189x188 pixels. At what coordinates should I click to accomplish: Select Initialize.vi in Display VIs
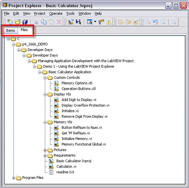coord(70,111)
